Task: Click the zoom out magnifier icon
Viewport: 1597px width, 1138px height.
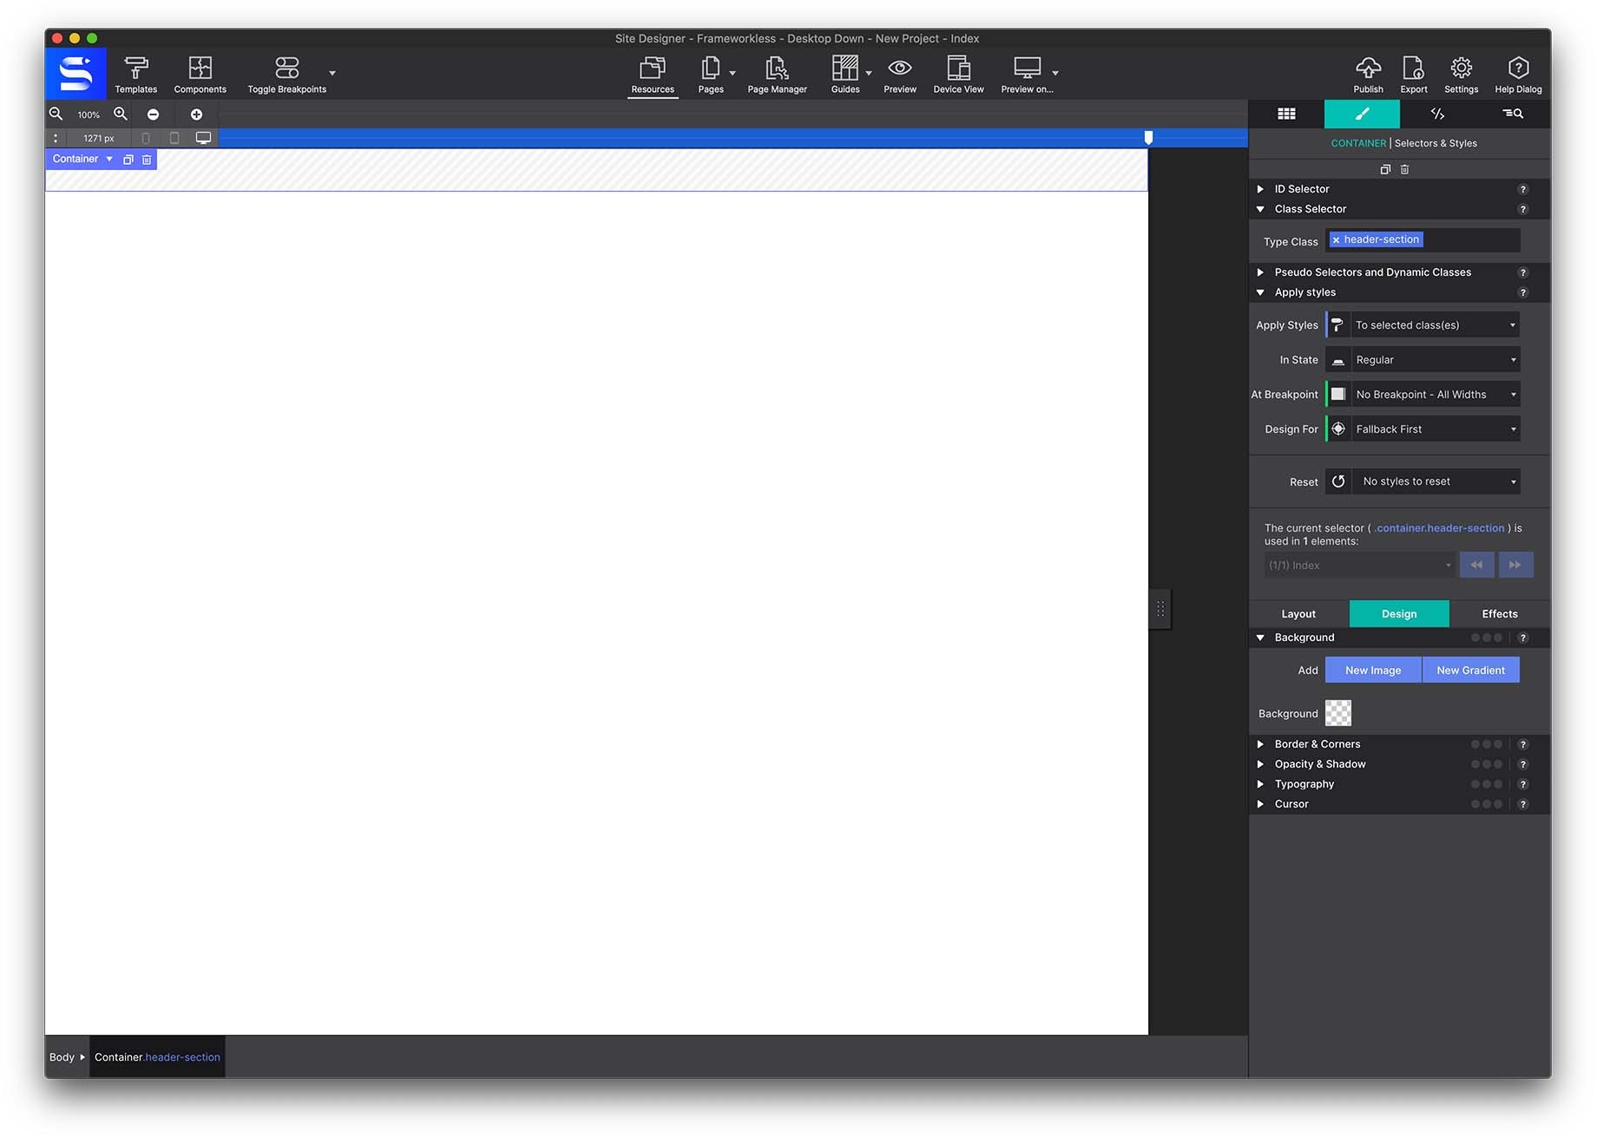Action: [x=56, y=114]
